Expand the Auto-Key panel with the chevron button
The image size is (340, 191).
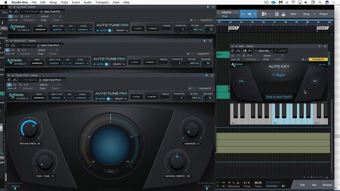click(x=315, y=81)
